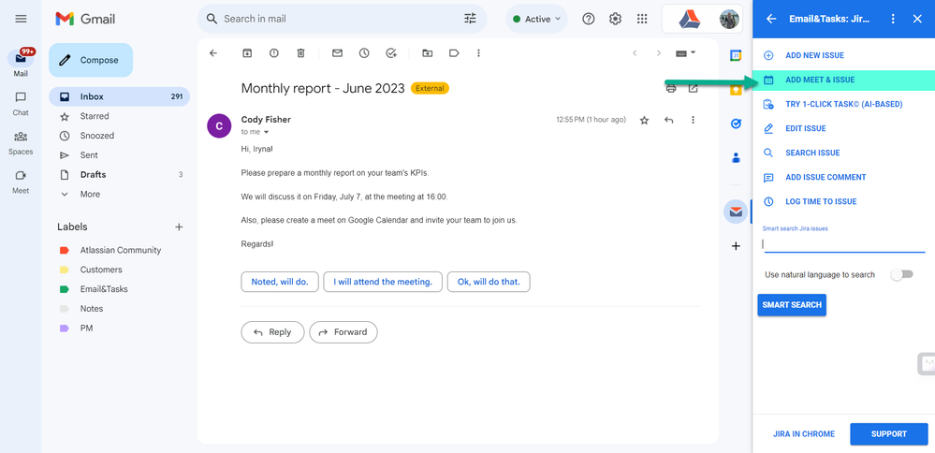Viewport: 935px width, 453px height.
Task: Get more add-ons with plus icon
Action: pos(736,245)
